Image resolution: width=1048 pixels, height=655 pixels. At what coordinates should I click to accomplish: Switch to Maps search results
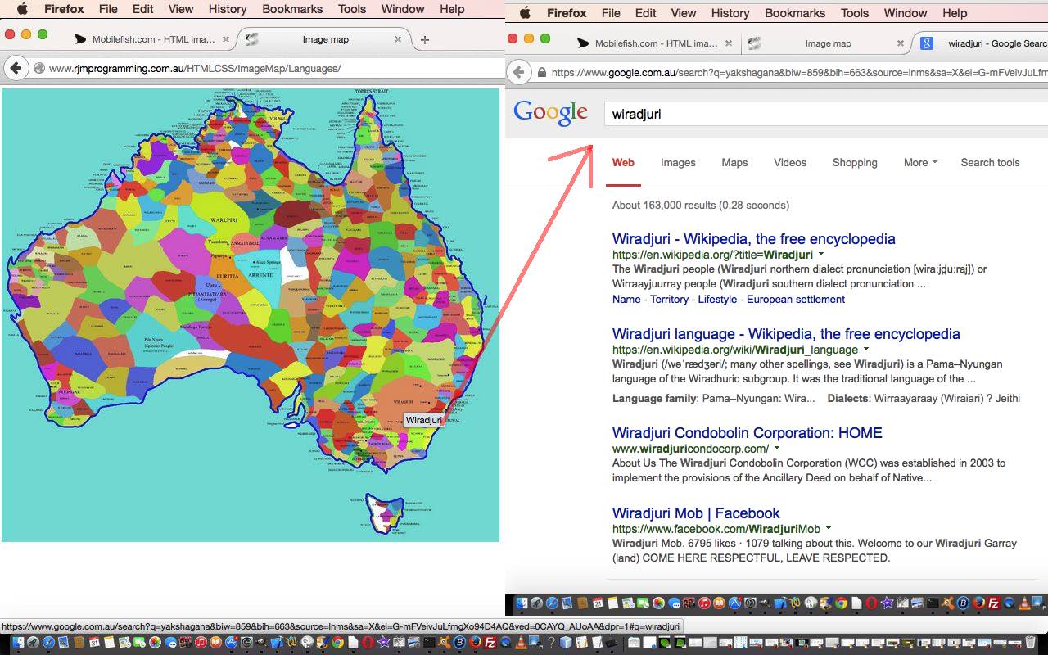click(734, 162)
